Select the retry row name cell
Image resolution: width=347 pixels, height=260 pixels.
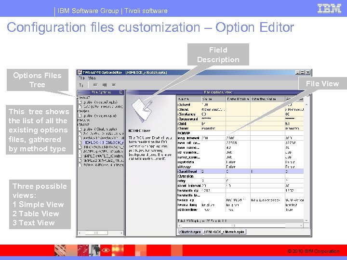(x=189, y=181)
